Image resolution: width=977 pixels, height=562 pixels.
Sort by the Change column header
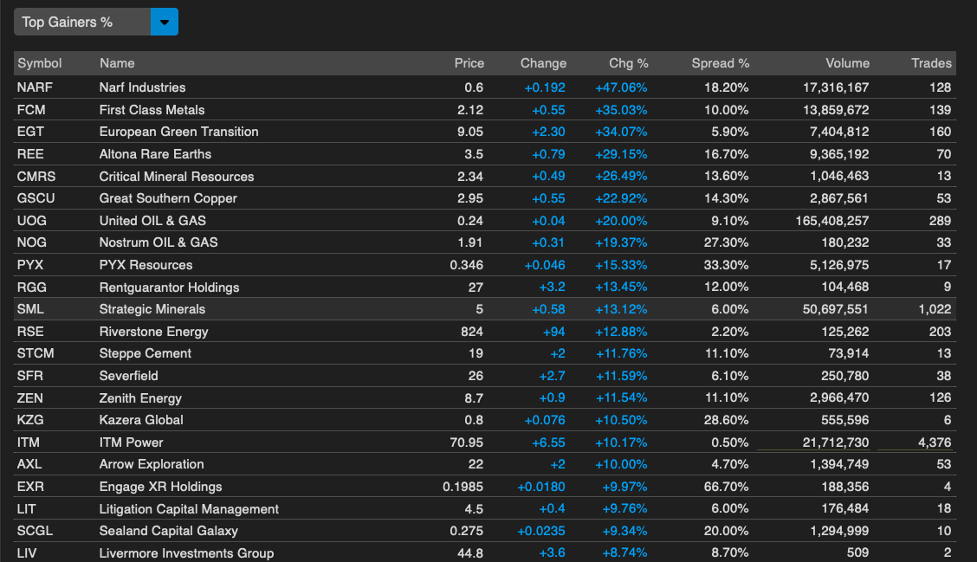click(x=543, y=63)
